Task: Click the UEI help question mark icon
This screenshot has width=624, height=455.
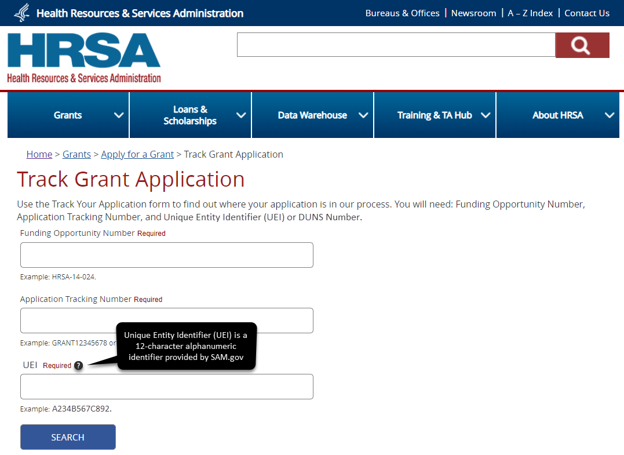Action: (78, 365)
